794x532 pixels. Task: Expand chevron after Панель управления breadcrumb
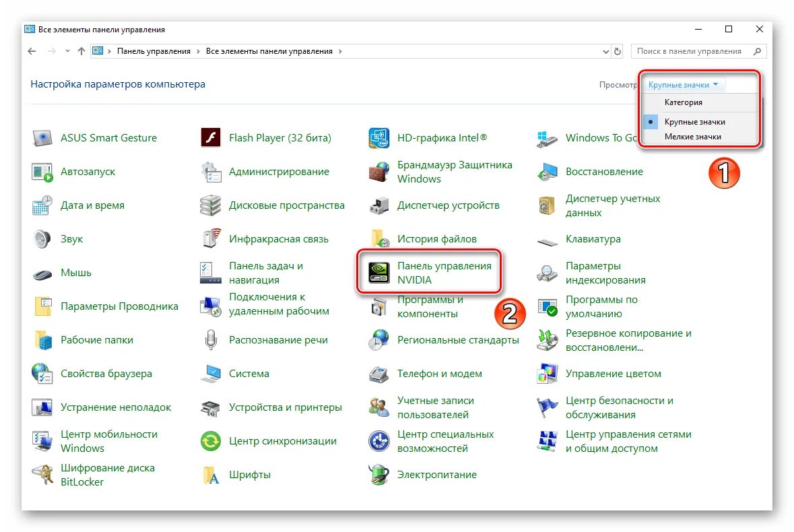(198, 52)
